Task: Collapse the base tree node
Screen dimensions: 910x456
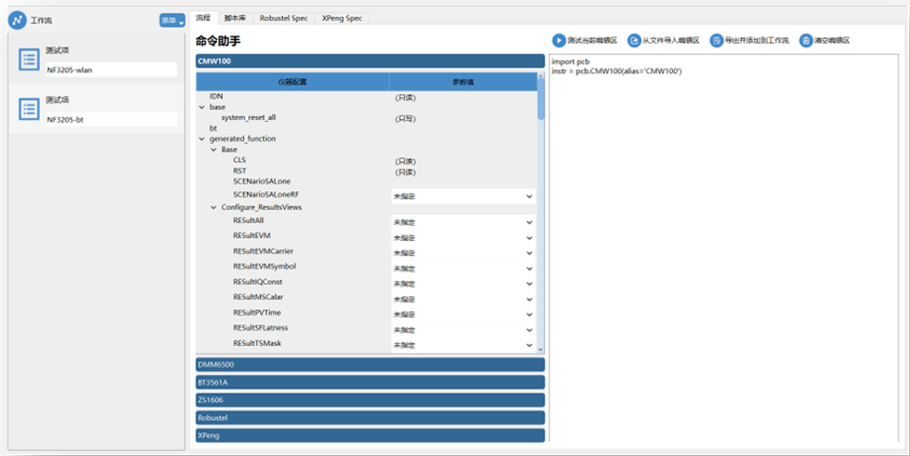Action: (201, 108)
